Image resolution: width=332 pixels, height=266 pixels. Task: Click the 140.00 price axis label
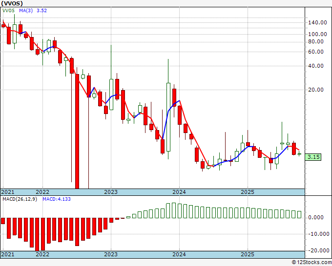317,22
